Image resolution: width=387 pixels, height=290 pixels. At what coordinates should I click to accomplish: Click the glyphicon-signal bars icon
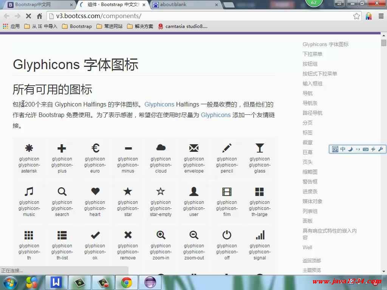[x=260, y=235]
